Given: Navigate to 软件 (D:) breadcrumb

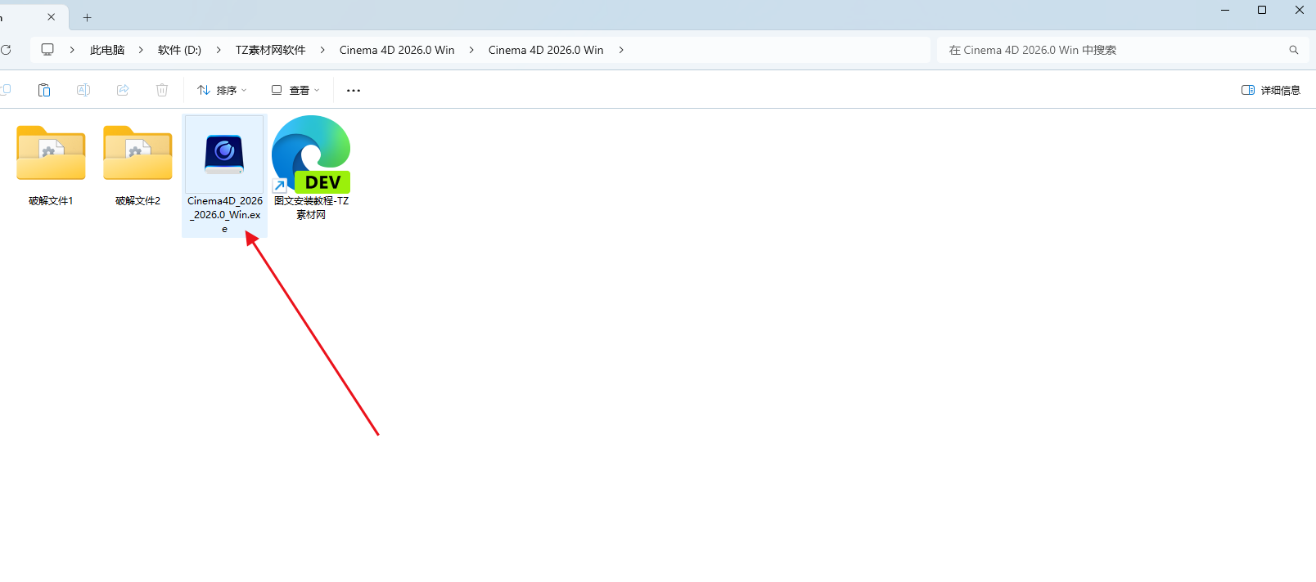Looking at the screenshot, I should [x=179, y=50].
